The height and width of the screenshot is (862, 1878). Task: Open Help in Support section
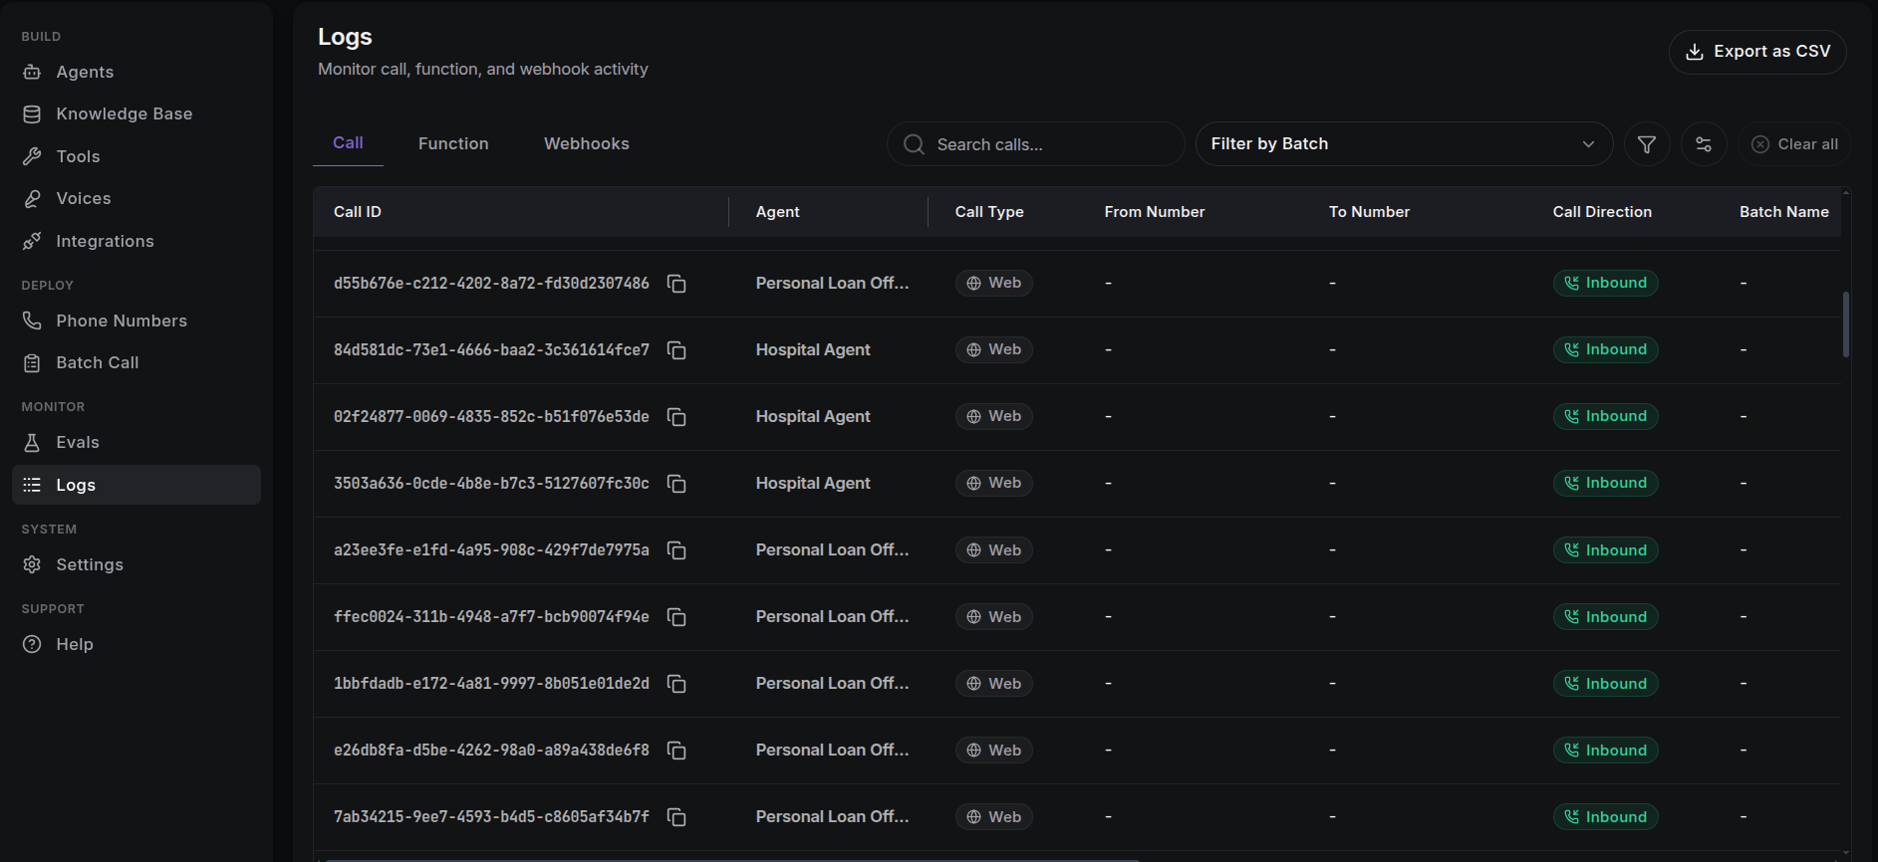(136, 644)
